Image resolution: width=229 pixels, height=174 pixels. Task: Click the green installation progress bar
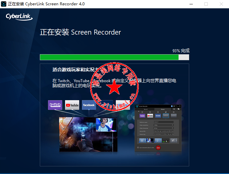point(114,57)
